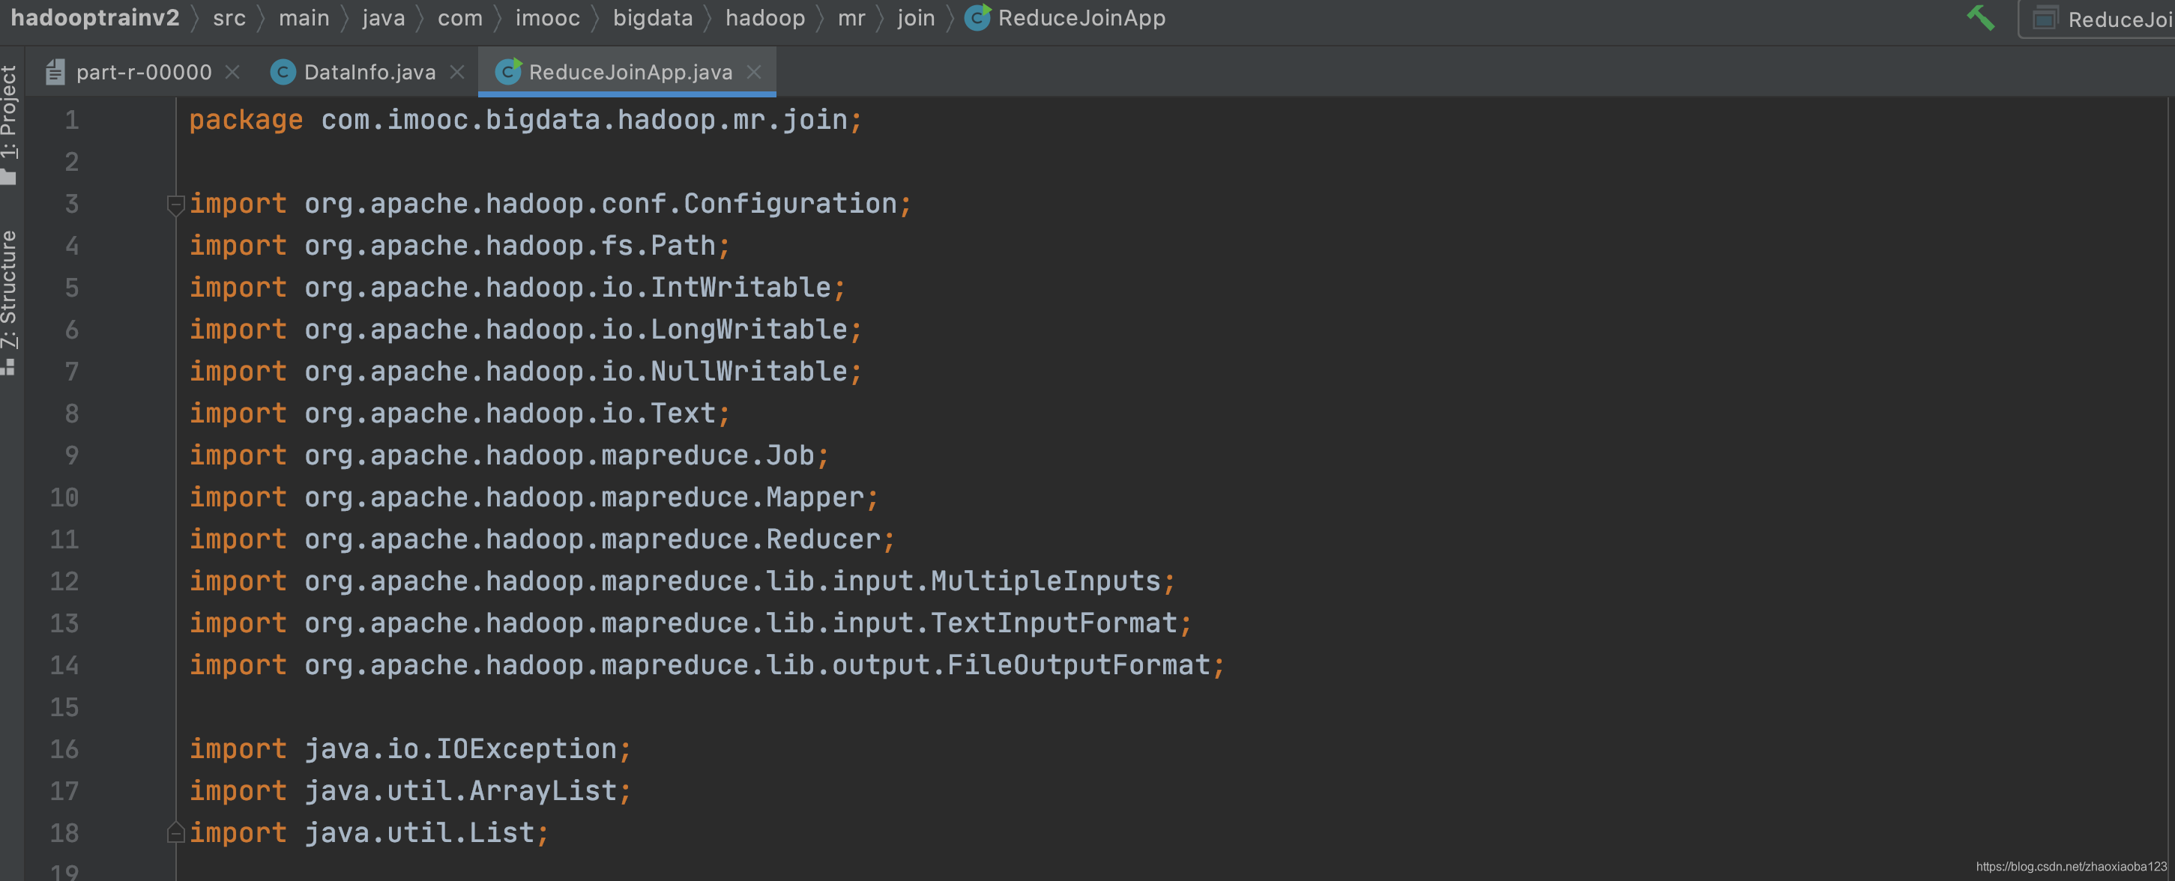Click TextInputFormat in the line 13 import
Viewport: 2175px width, 881px height.
point(1054,623)
